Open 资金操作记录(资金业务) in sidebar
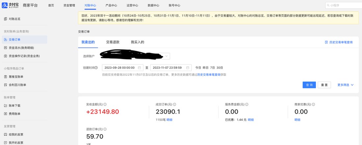 click(24, 56)
